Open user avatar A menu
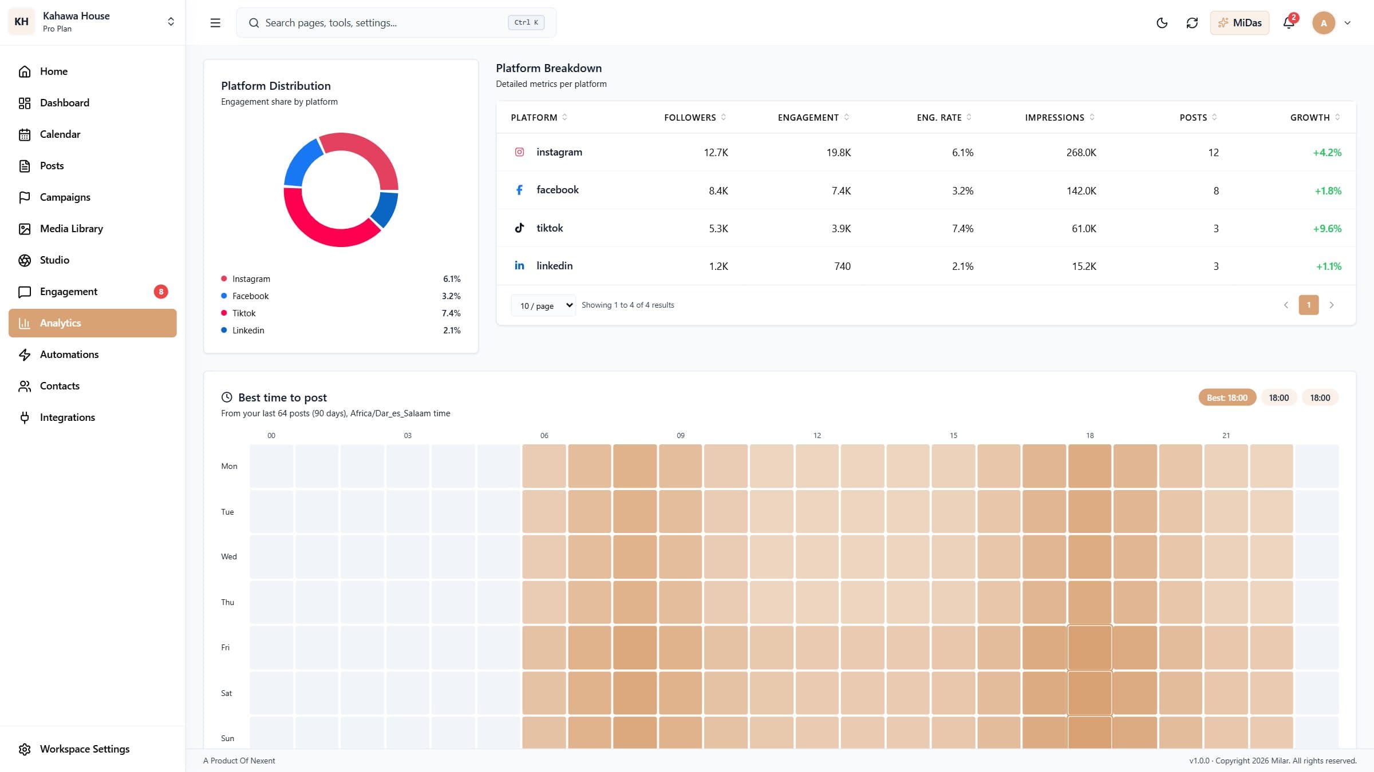 (x=1324, y=23)
